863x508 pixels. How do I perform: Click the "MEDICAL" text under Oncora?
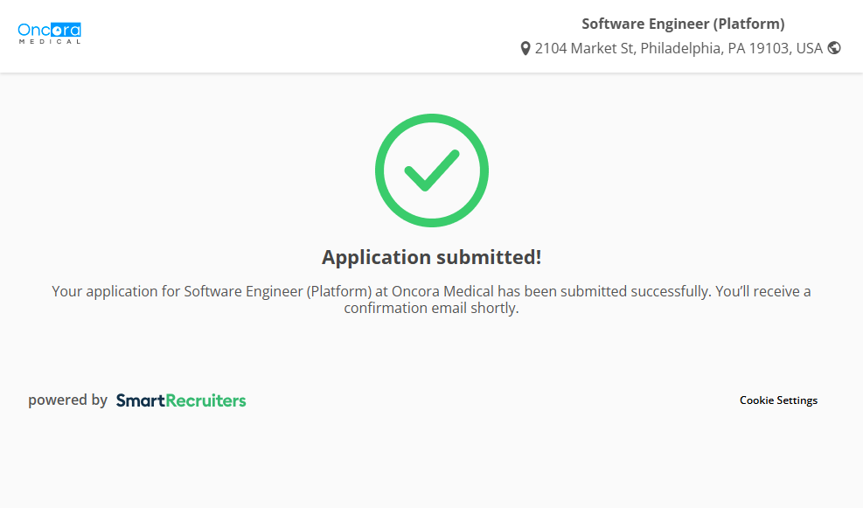(50, 41)
